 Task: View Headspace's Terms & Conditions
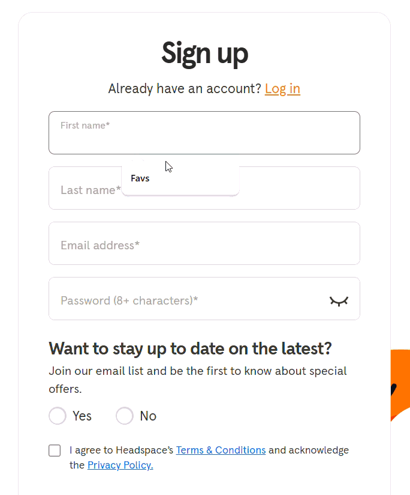click(221, 450)
